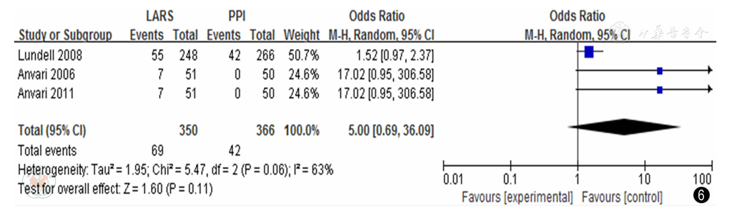
Task: Click the Study or Subgroup column header
Action: (65, 35)
